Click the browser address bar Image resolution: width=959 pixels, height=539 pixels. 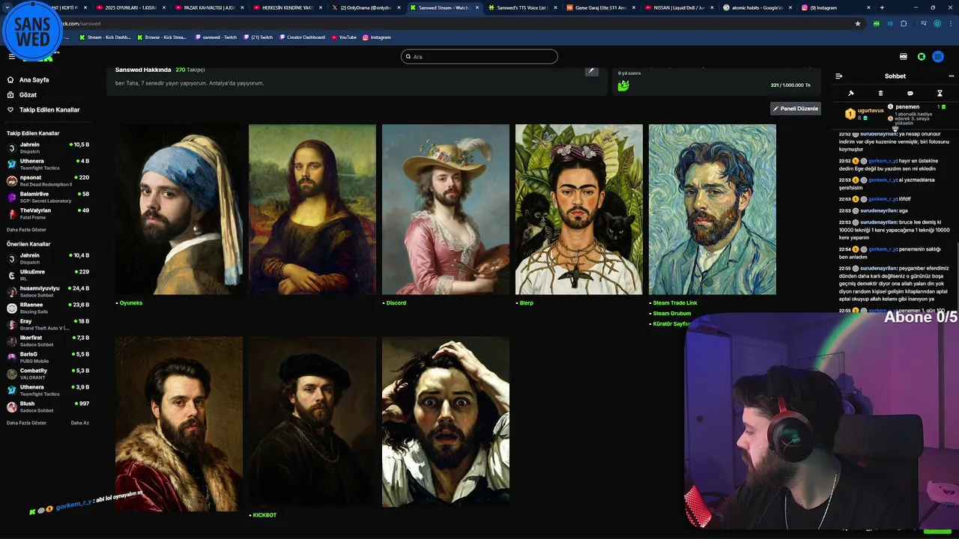pyautogui.click(x=450, y=23)
